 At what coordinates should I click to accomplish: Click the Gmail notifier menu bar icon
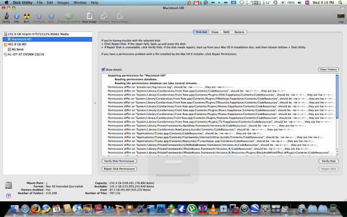click(197, 3)
